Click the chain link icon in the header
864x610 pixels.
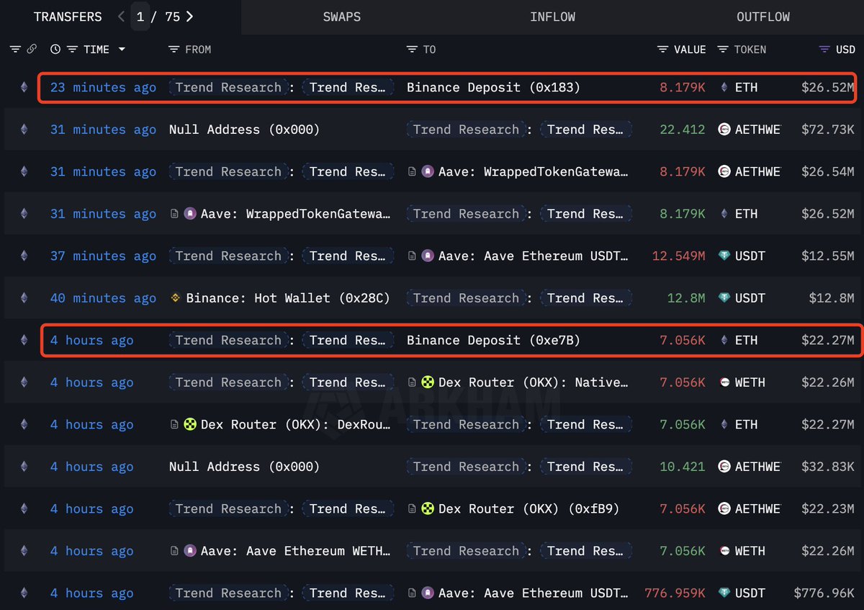[x=32, y=50]
